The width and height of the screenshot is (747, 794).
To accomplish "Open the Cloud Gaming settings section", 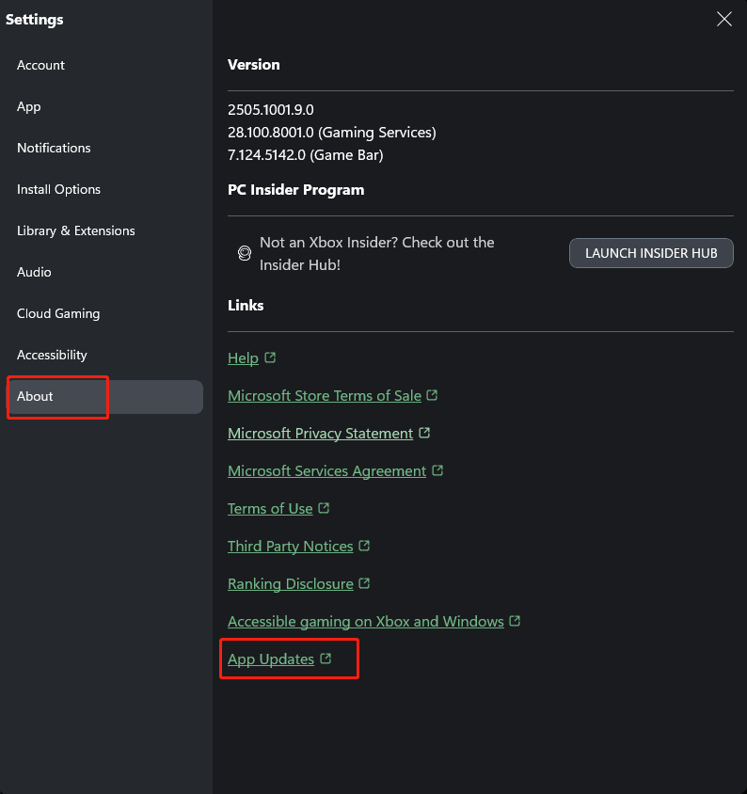I will (x=56, y=313).
